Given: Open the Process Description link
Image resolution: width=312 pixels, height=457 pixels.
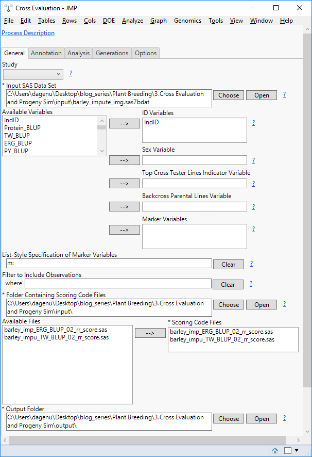Looking at the screenshot, I should click(28, 33).
